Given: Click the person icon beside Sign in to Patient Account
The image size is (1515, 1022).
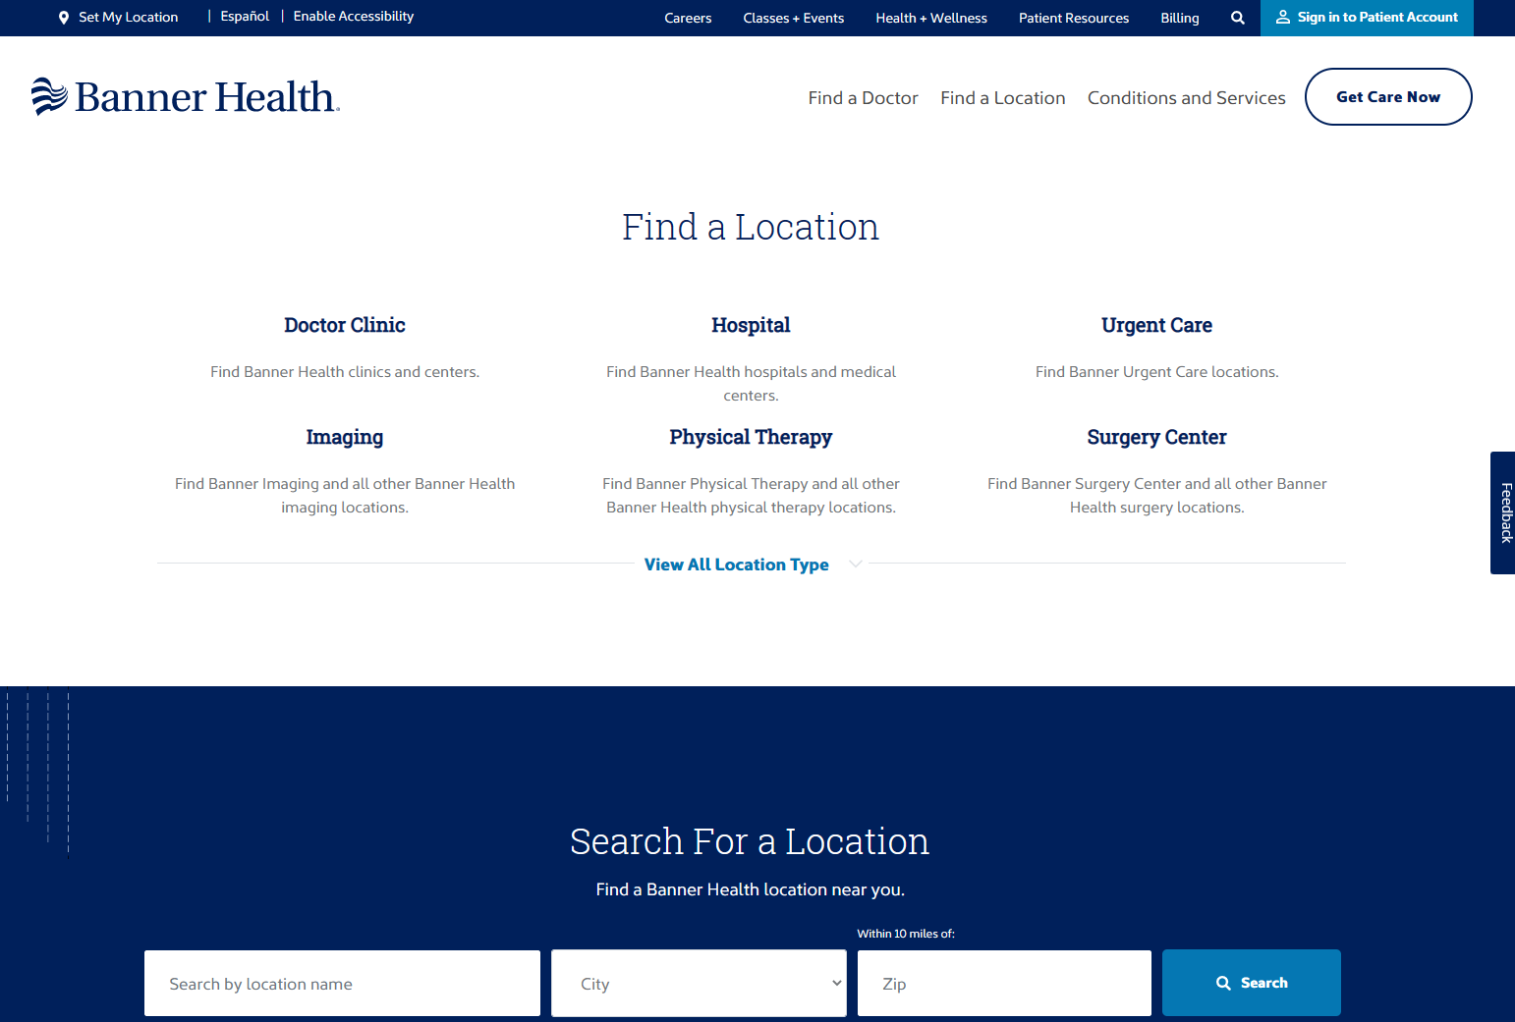Looking at the screenshot, I should [x=1282, y=17].
